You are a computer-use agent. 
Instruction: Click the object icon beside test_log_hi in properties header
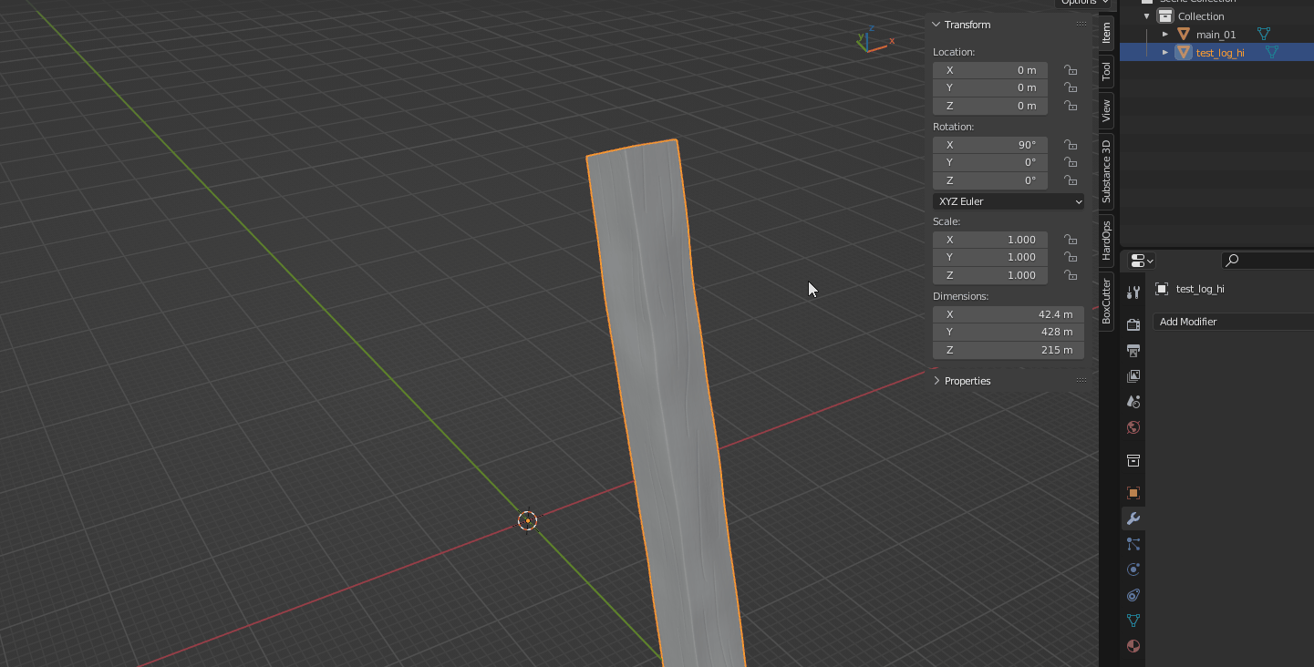tap(1162, 289)
